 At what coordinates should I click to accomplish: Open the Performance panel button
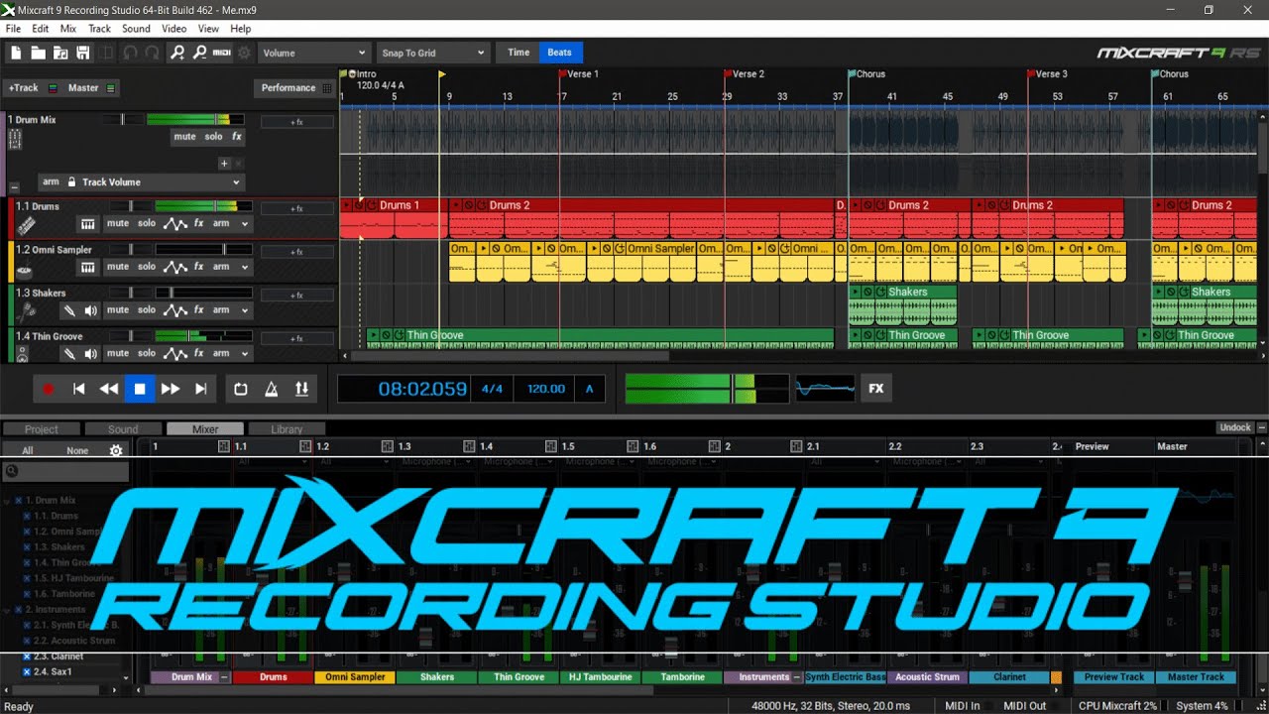295,87
